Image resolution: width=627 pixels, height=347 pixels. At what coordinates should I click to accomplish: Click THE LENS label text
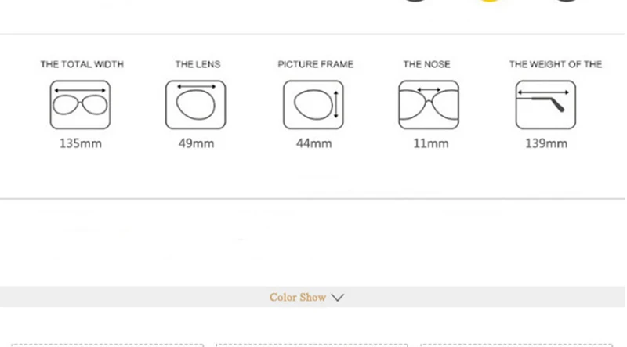pyautogui.click(x=198, y=64)
